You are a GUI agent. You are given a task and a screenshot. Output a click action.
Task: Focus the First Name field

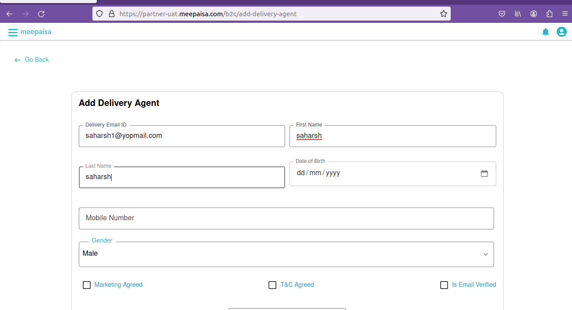[x=393, y=136]
